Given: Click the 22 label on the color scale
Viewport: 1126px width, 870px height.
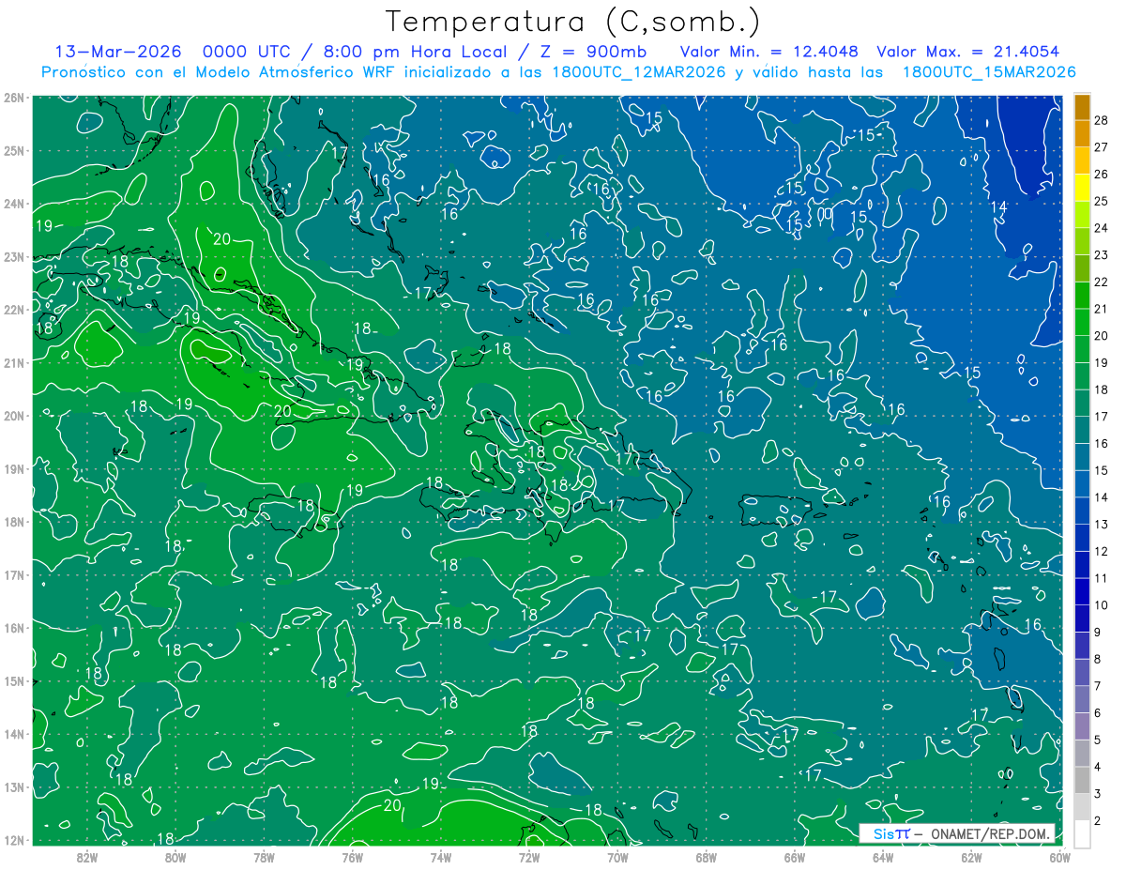Looking at the screenshot, I should point(1101,282).
